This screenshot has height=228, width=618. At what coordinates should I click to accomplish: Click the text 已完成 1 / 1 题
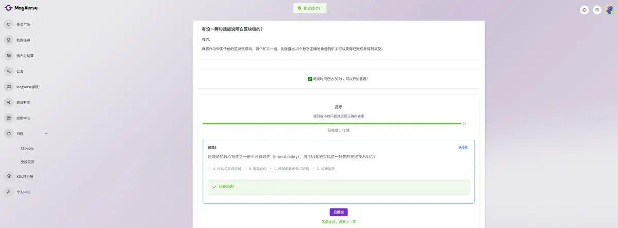[339, 130]
